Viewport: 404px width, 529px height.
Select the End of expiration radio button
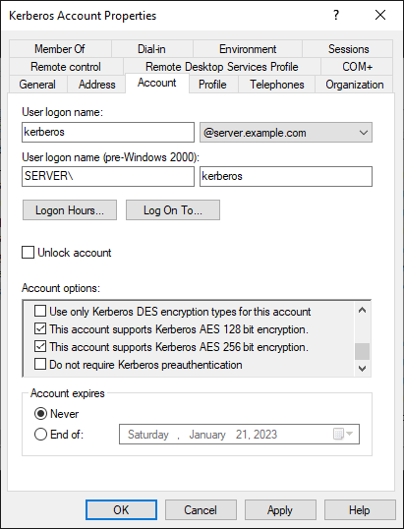(41, 435)
